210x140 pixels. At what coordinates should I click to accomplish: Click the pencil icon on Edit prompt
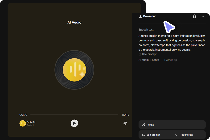pyautogui.click(x=144, y=135)
